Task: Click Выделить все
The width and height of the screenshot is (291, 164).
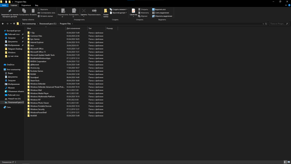Action: 159,9
